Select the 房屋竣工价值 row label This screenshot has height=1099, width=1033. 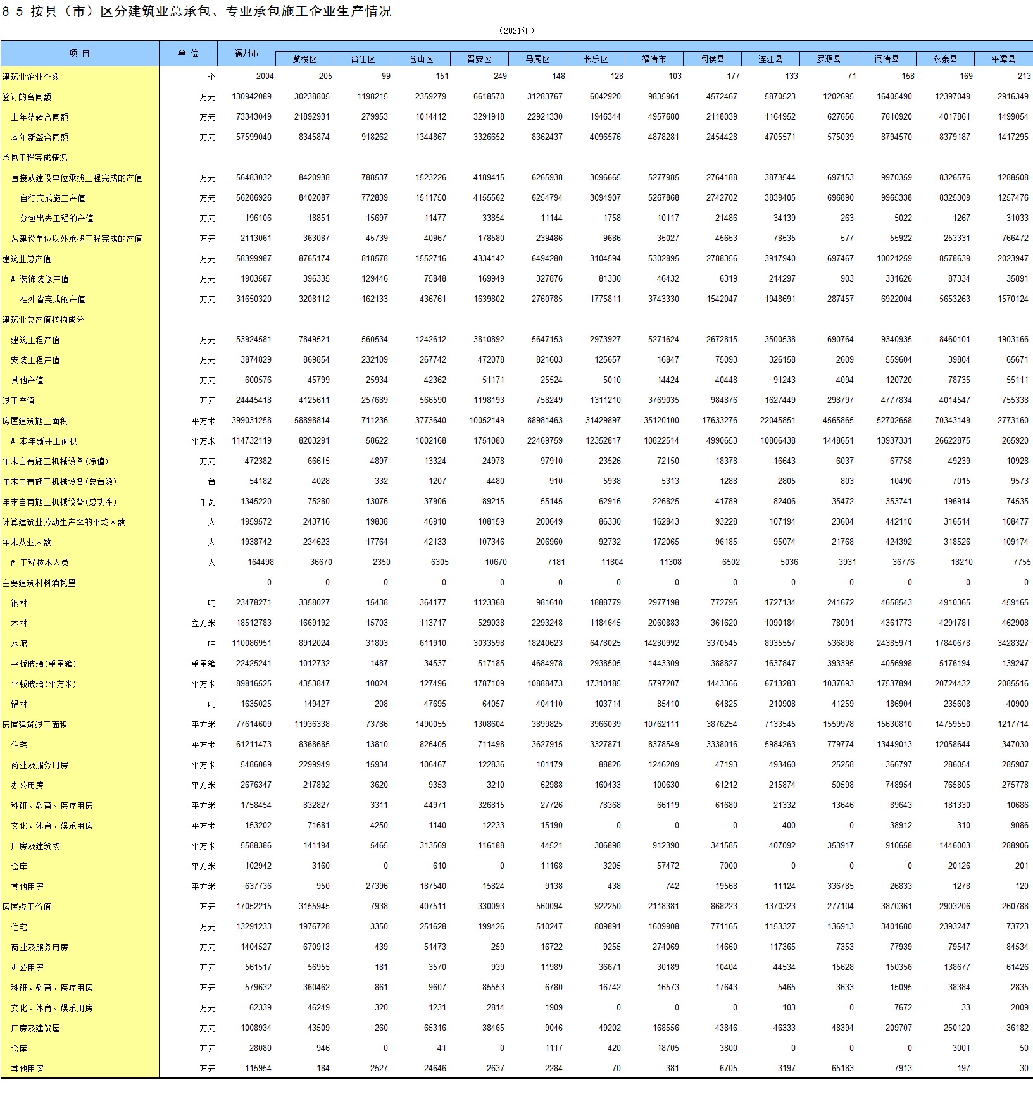coord(27,907)
